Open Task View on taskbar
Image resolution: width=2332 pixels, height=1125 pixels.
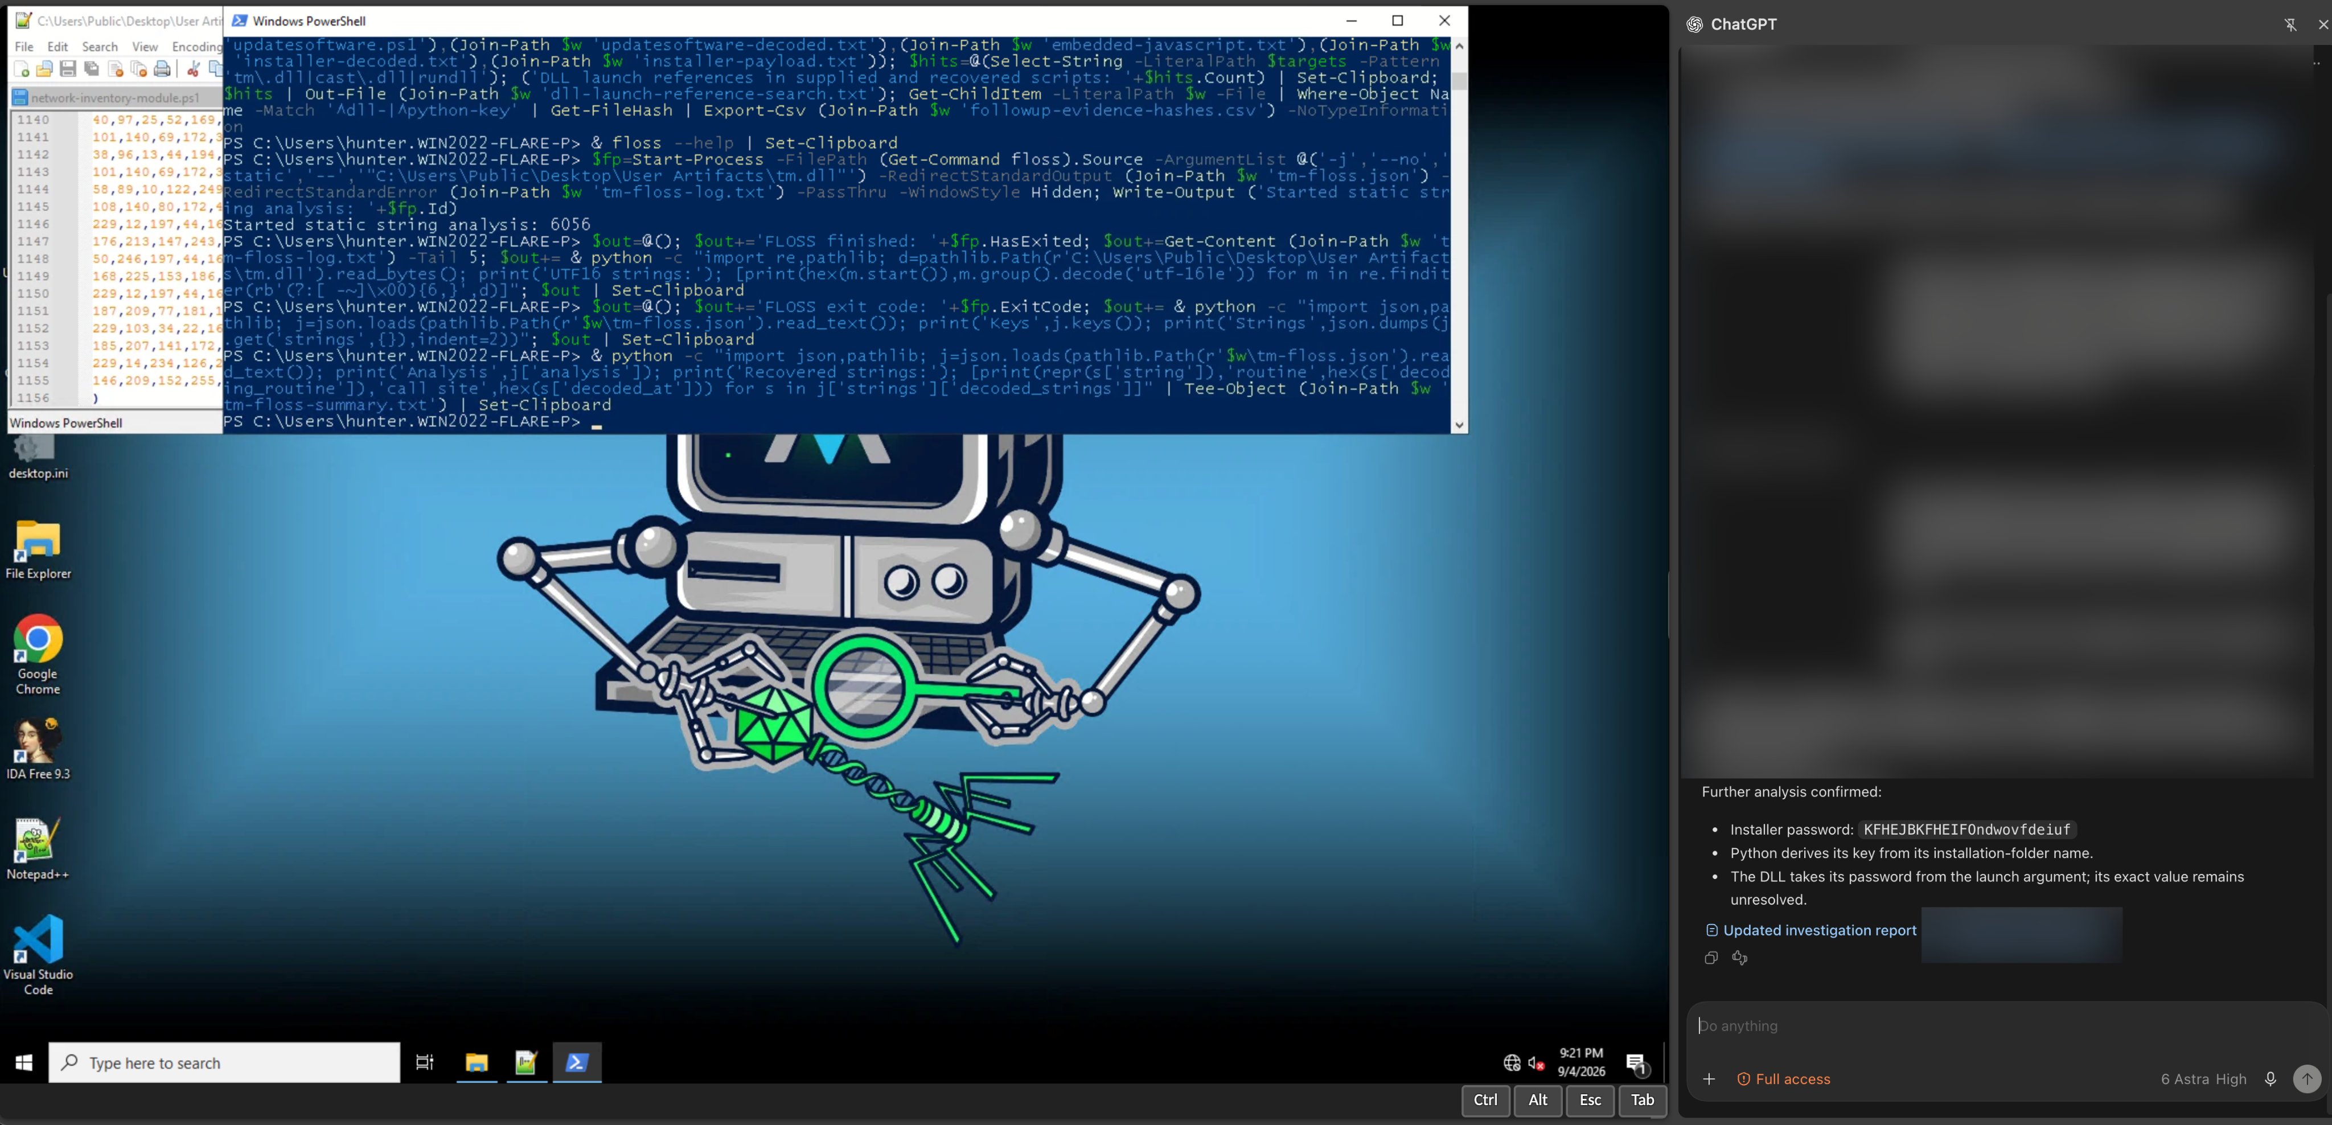(425, 1062)
